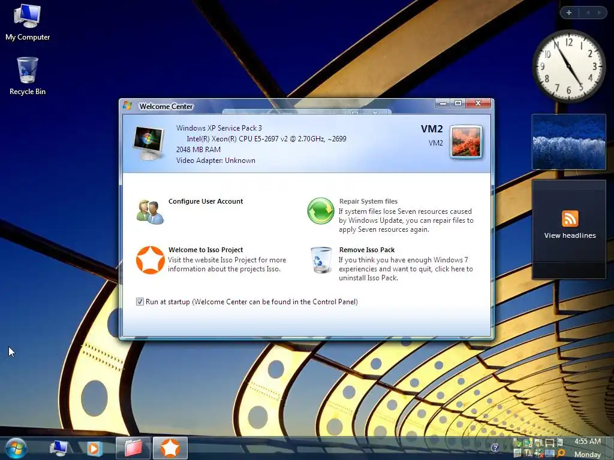Viewport: 614px width, 460px height.
Task: Click the TL tray icon
Action: [528, 453]
